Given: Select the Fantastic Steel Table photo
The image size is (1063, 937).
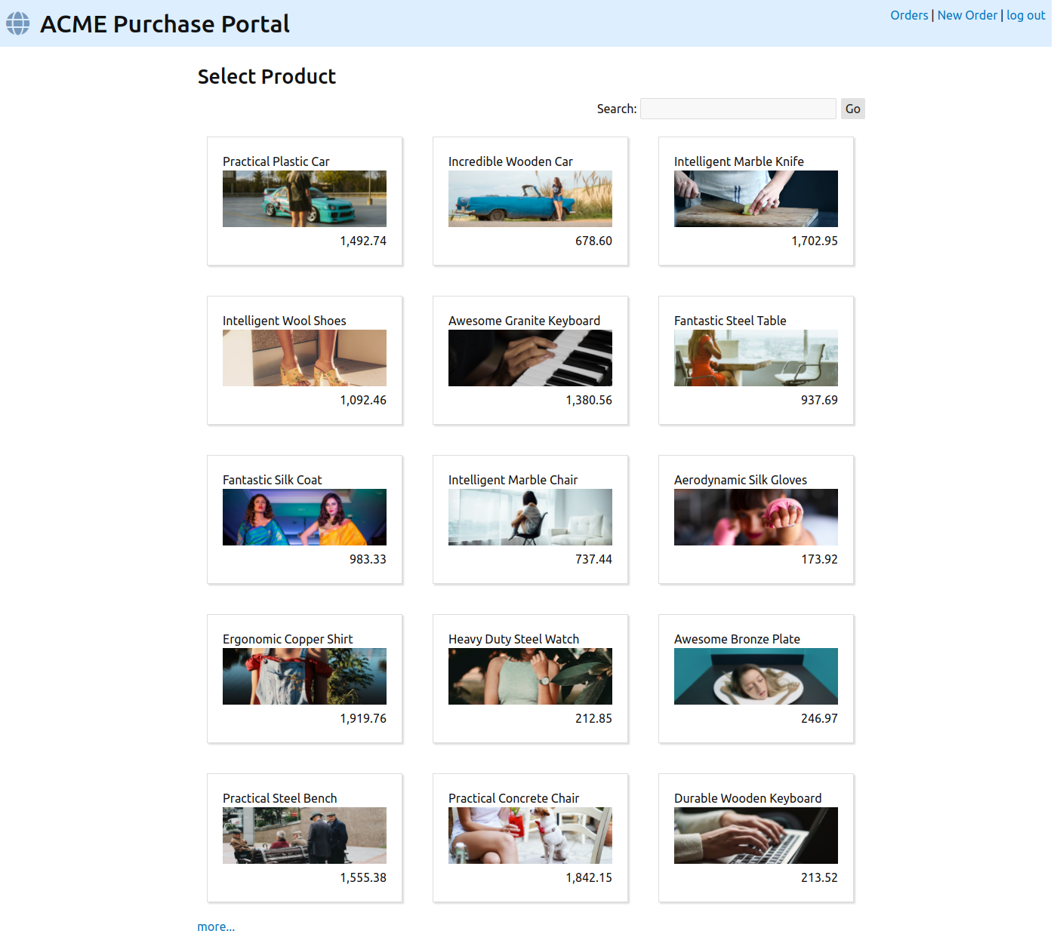Looking at the screenshot, I should tap(756, 358).
